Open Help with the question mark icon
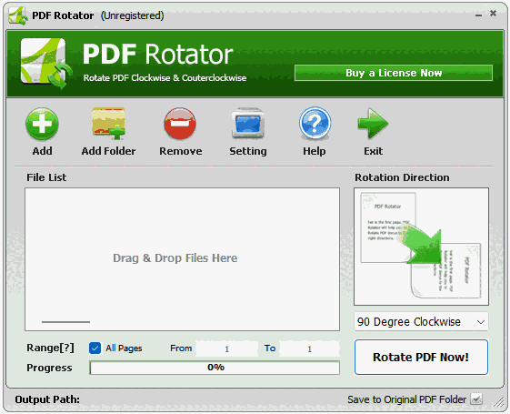Image resolution: width=510 pixels, height=414 pixels. tap(315, 124)
